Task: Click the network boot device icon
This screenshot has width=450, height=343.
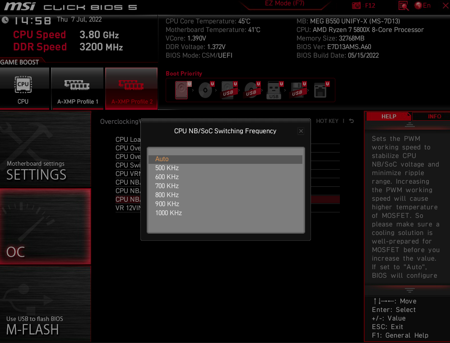Action: [x=321, y=90]
